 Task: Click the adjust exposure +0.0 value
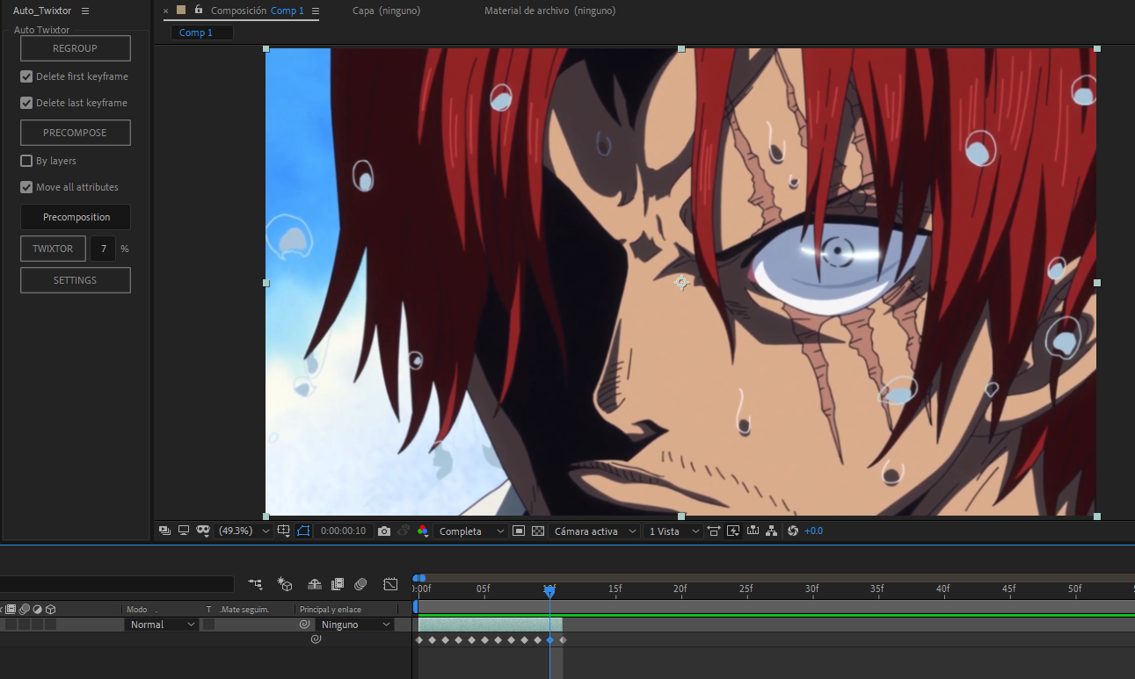813,531
